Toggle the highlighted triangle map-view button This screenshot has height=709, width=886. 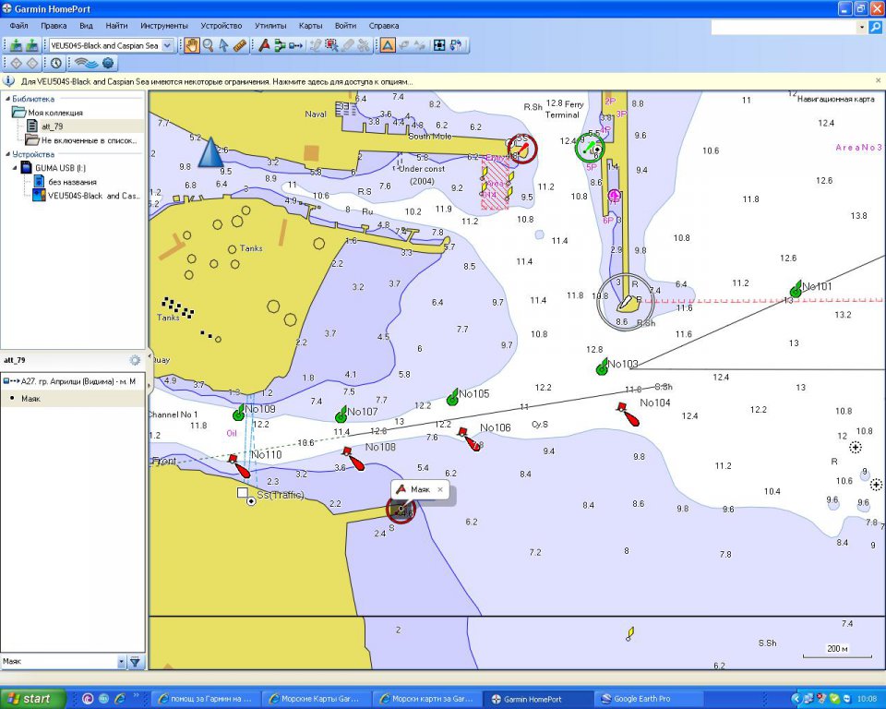coord(388,45)
